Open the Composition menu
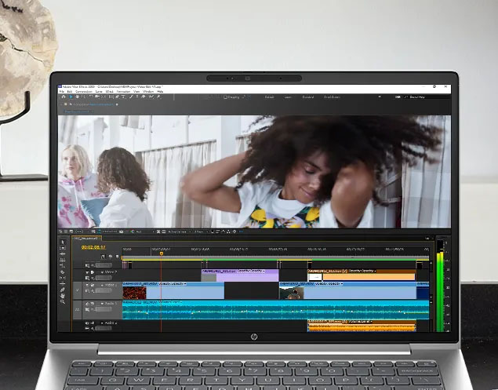Viewport: 498px width, 390px height. [x=84, y=92]
